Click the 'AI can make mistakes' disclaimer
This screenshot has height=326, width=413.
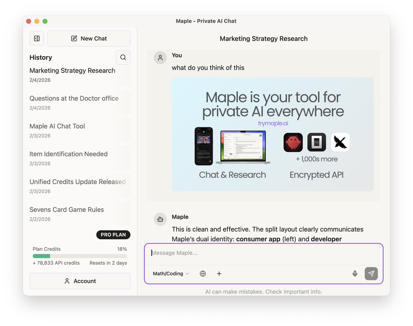point(264,292)
